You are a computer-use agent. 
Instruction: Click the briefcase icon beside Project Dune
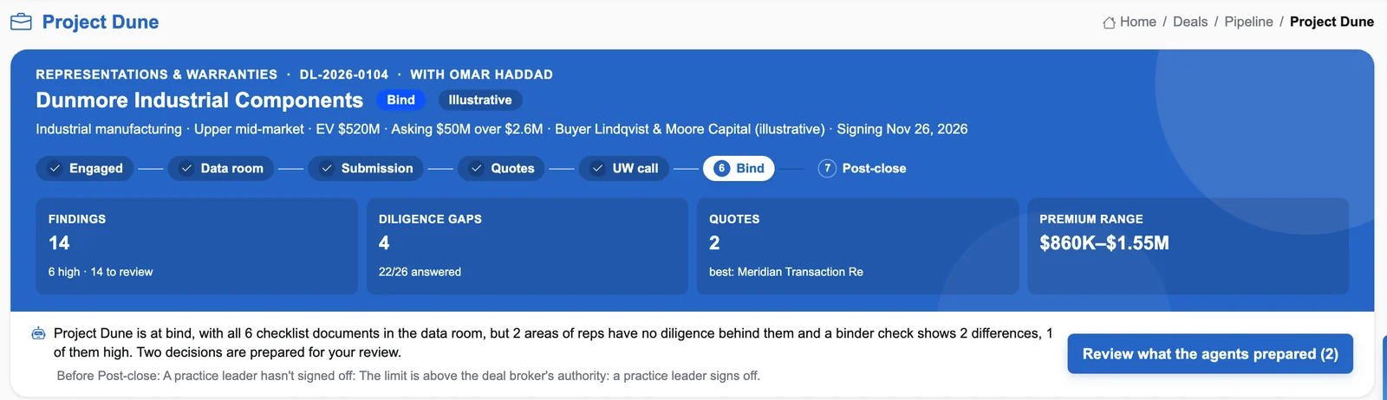[21, 22]
